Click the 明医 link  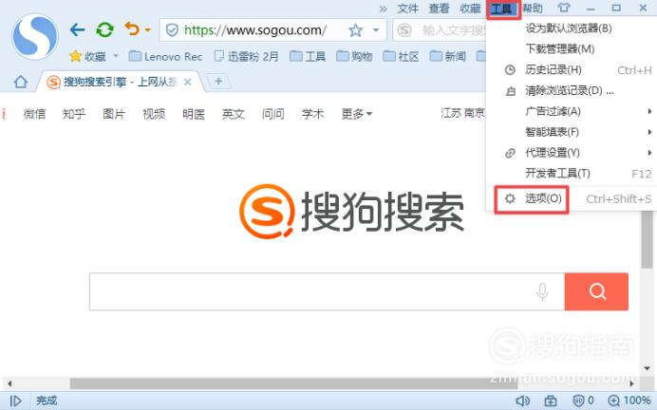(194, 114)
